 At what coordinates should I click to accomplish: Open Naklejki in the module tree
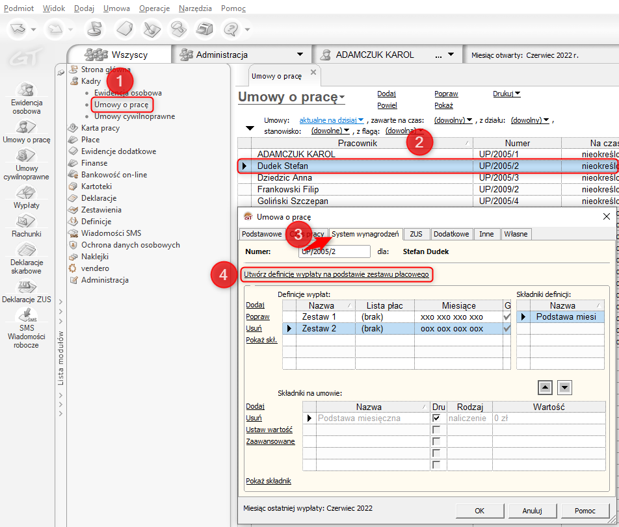pyautogui.click(x=95, y=257)
